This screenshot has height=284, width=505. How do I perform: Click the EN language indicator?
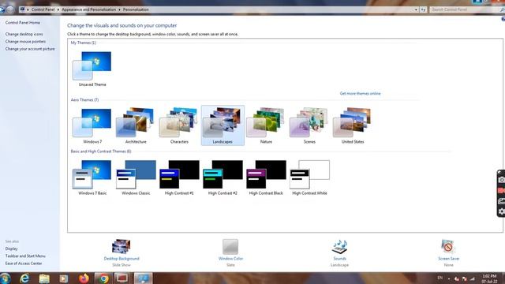440,278
